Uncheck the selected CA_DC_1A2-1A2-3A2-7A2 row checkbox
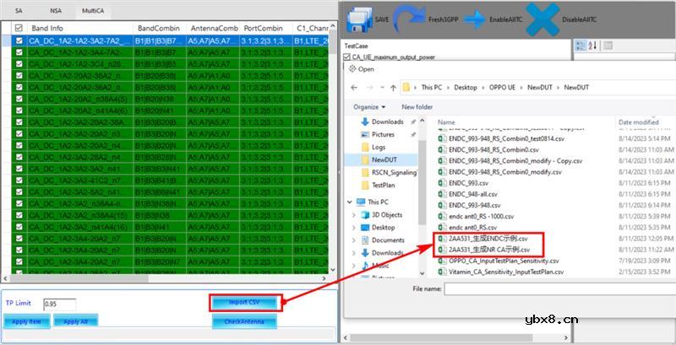Image resolution: width=676 pixels, height=345 pixels. tap(19, 40)
